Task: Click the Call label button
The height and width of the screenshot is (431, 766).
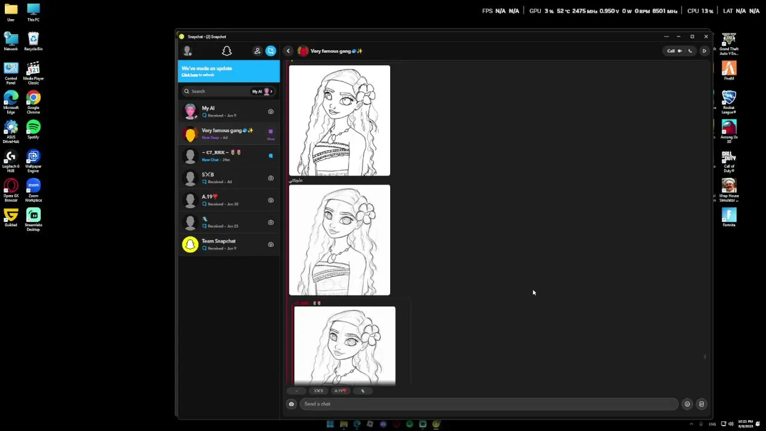Action: (x=671, y=51)
